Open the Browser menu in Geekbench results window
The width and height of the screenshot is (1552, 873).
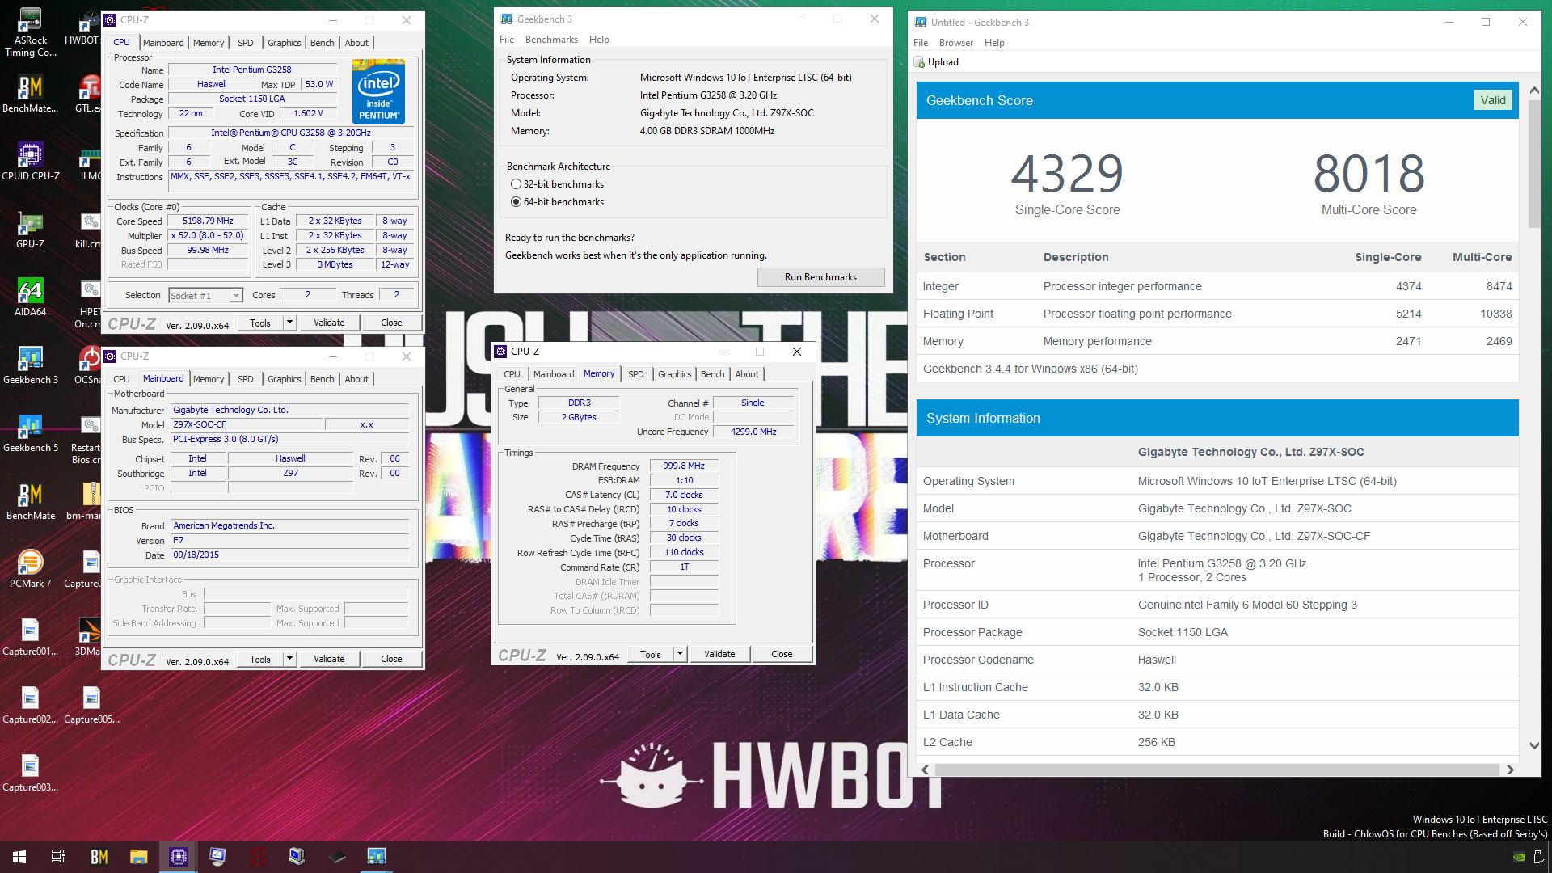coord(956,43)
